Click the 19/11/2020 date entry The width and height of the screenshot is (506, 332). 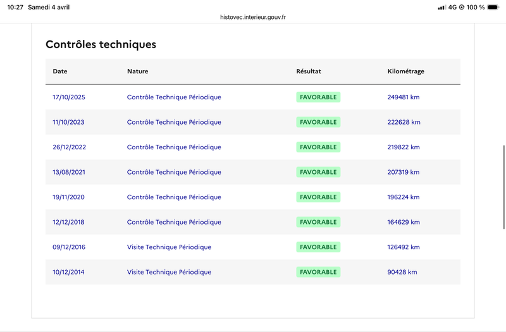[68, 197]
